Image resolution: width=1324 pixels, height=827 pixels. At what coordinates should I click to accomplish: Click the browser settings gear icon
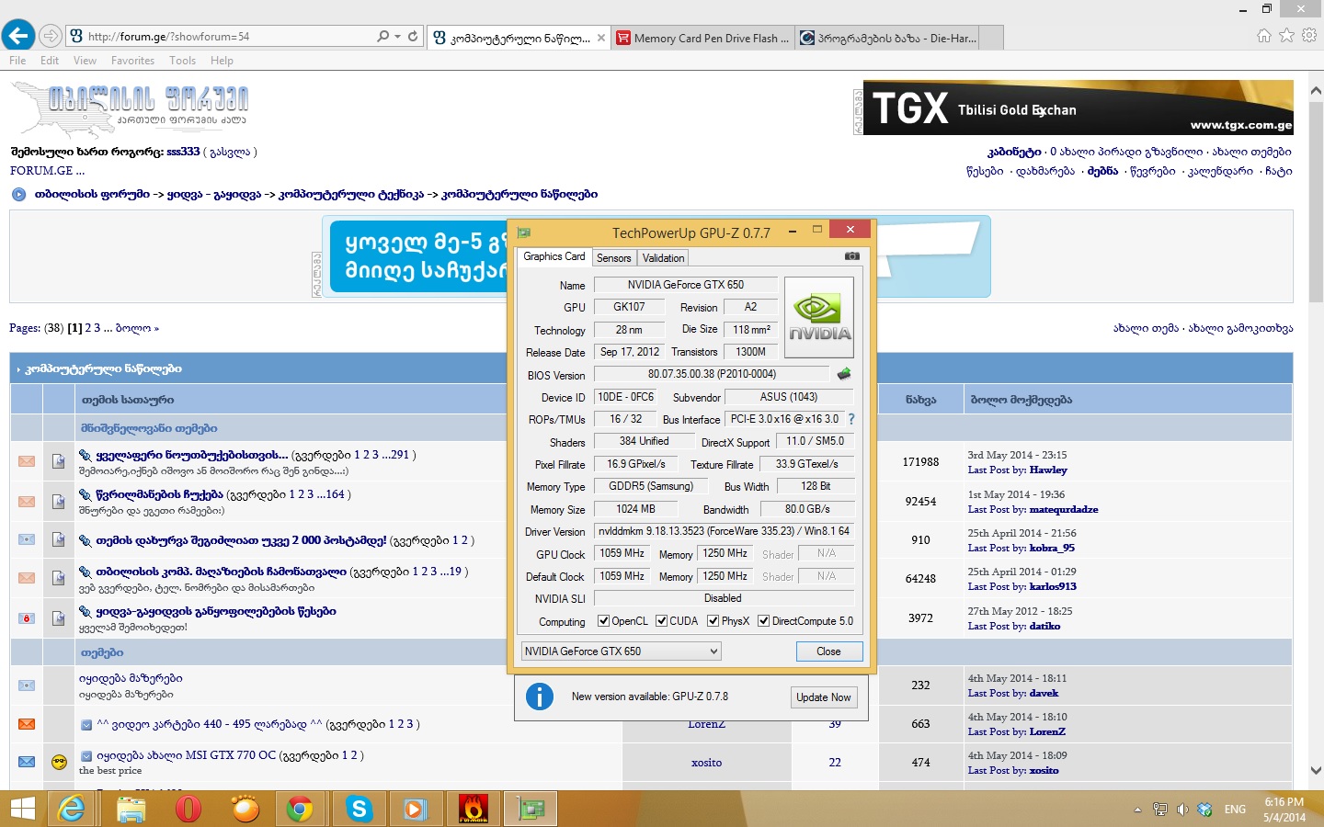coord(1309,36)
